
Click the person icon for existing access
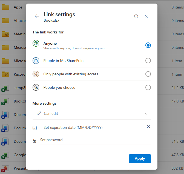[x=36, y=74]
